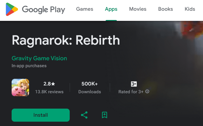View the 13.8K reviews
Screen dimensions: 203x126
49,92
